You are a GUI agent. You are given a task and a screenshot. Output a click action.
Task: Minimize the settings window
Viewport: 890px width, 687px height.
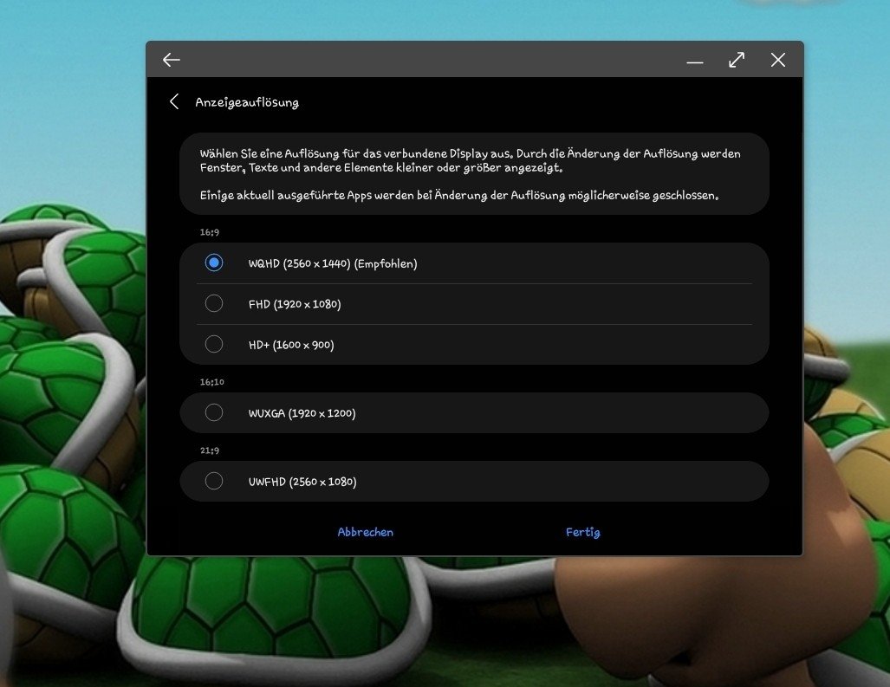tap(695, 62)
